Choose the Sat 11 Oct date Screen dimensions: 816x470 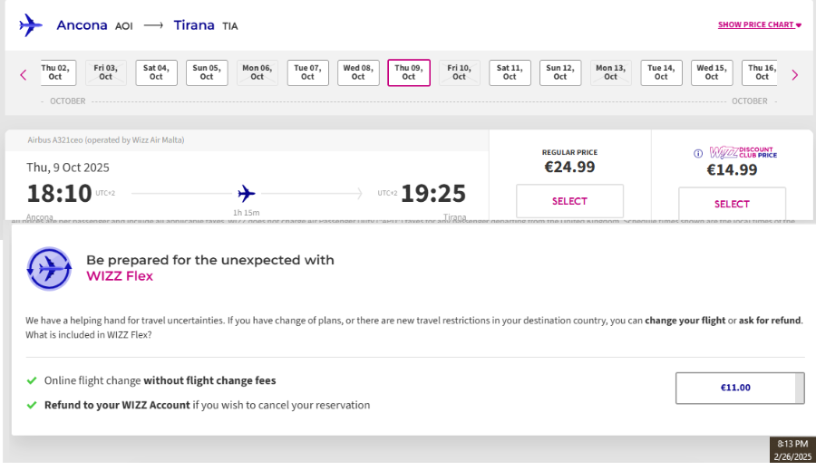(x=510, y=72)
